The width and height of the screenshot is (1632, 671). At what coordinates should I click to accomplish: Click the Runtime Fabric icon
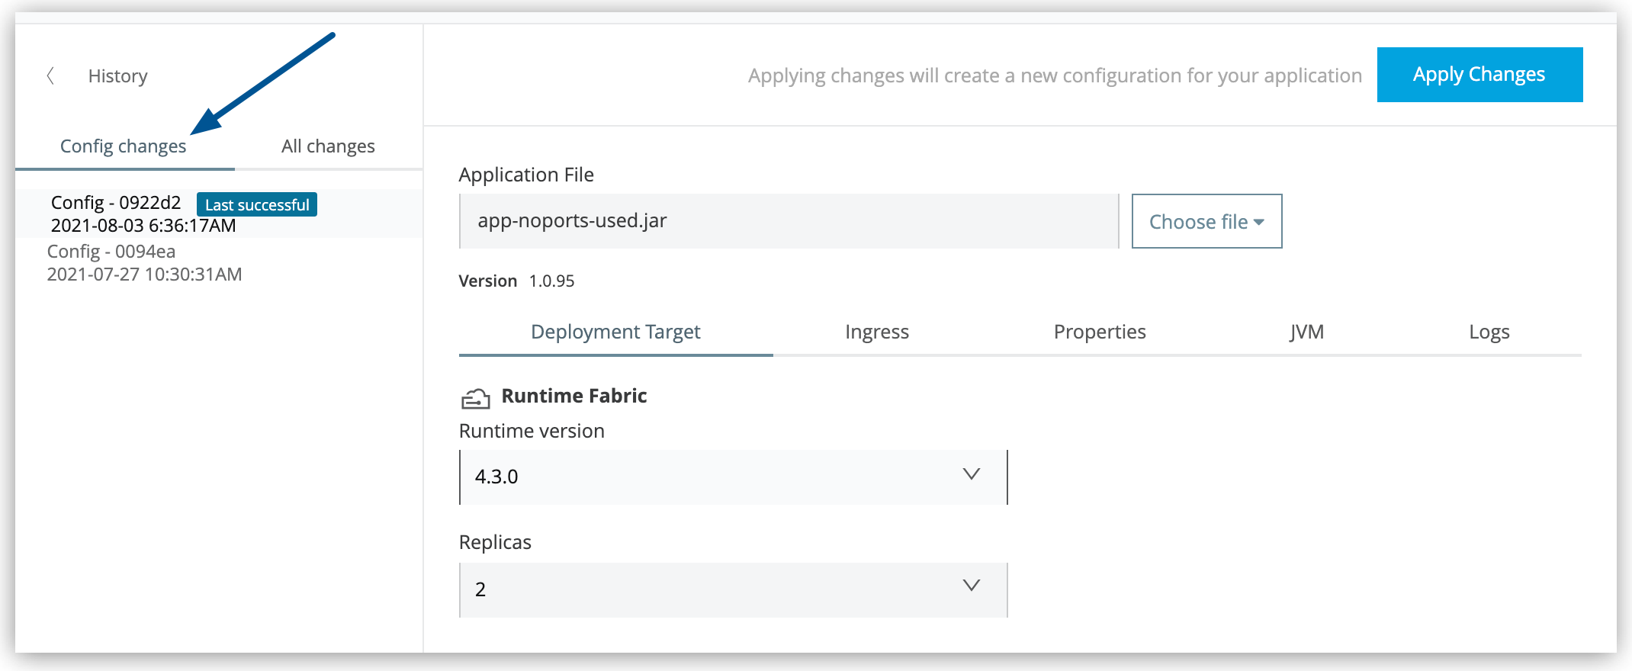[x=475, y=398]
